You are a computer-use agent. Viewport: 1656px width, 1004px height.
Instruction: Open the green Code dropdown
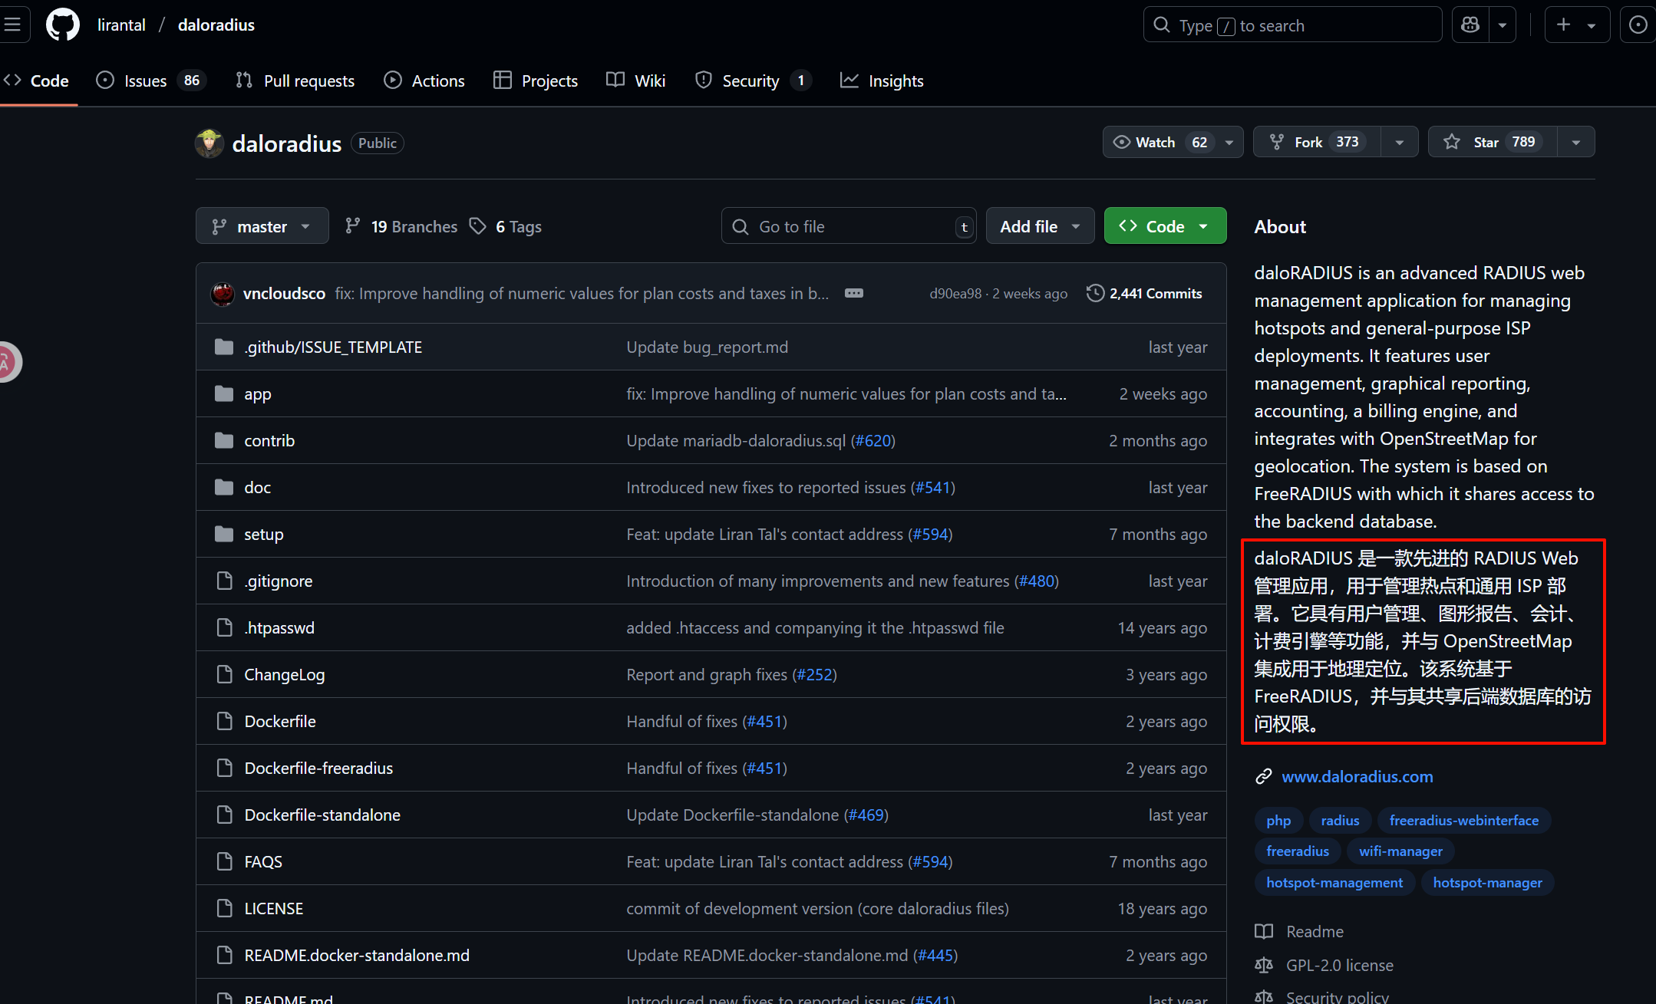click(x=1164, y=226)
